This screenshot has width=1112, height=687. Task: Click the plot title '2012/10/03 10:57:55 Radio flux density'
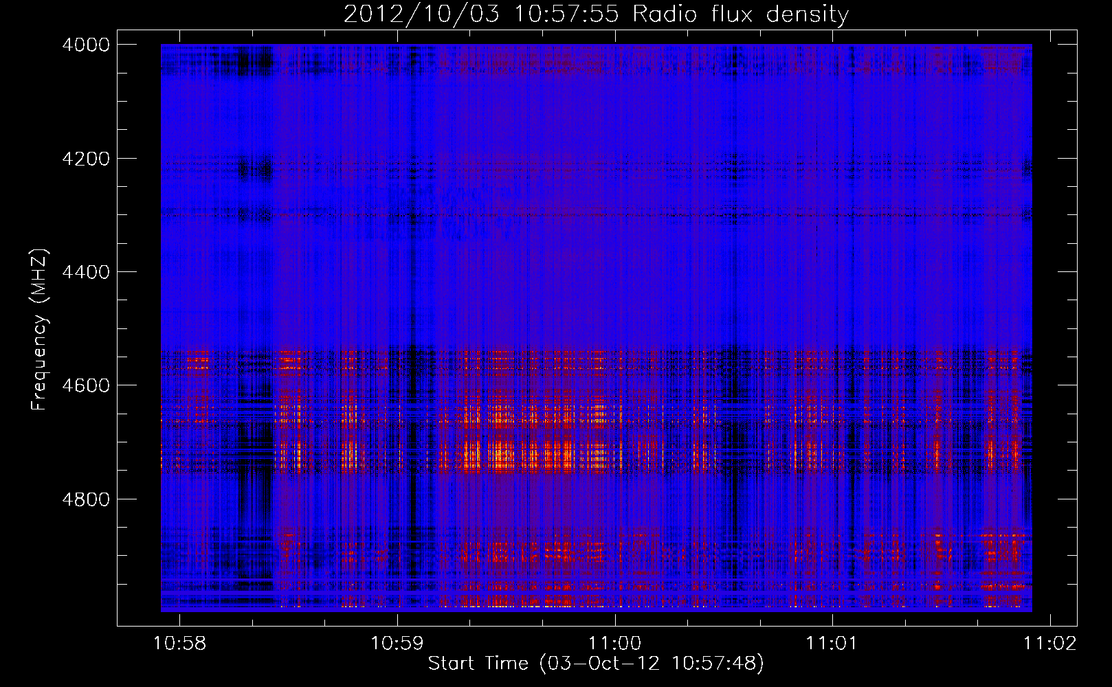click(x=596, y=14)
